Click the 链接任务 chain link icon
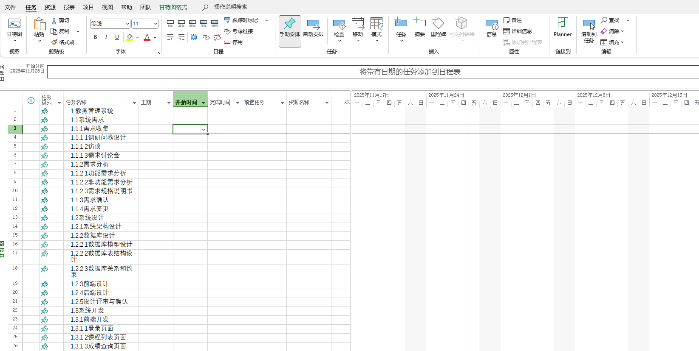 pos(206,37)
